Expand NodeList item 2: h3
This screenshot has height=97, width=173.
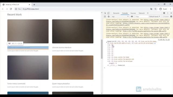click(x=108, y=49)
